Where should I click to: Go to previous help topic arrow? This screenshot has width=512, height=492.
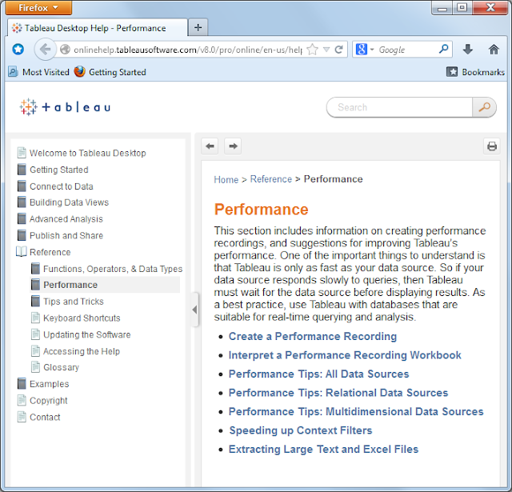point(210,146)
